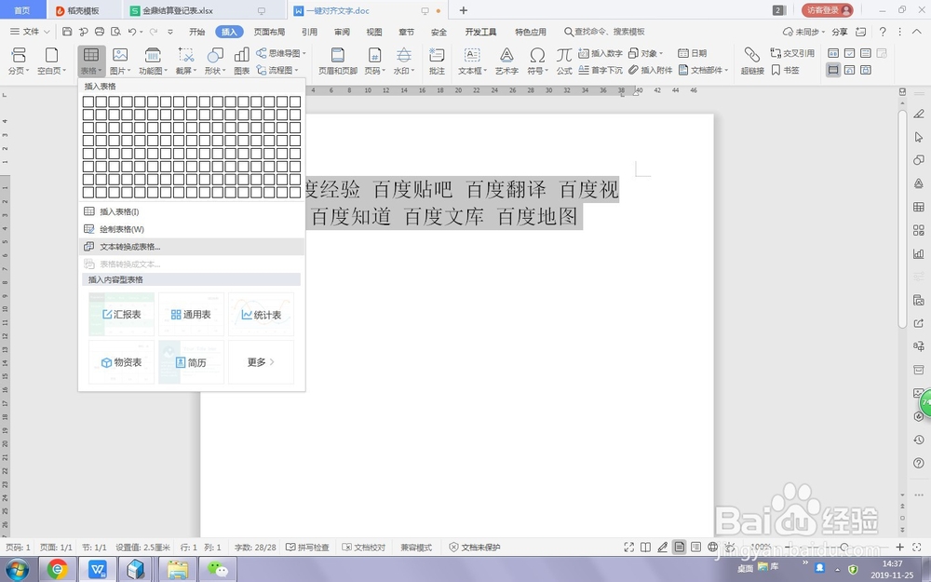931x582 pixels.
Task: Click the 功能图 icon
Action: point(153,55)
